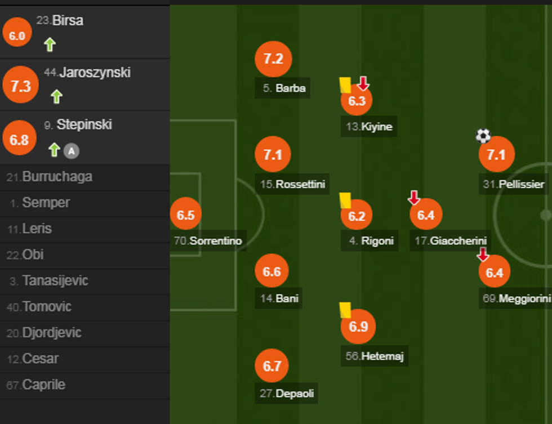Click the goal ball icon above Pellissier

pyautogui.click(x=483, y=136)
